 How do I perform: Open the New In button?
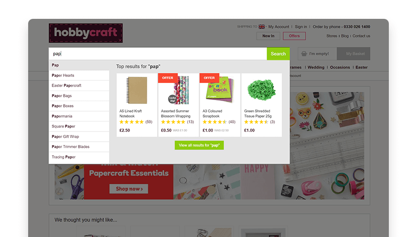click(x=268, y=36)
